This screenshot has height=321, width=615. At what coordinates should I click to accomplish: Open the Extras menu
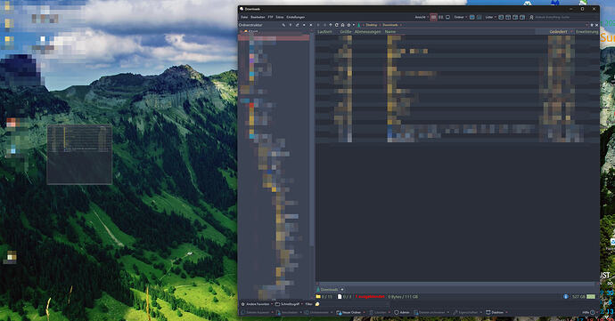(x=280, y=17)
